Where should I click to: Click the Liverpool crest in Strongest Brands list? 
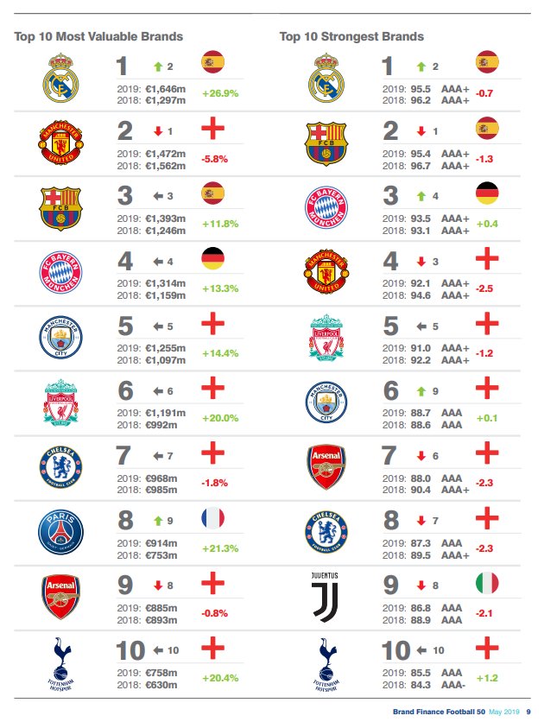(x=326, y=338)
